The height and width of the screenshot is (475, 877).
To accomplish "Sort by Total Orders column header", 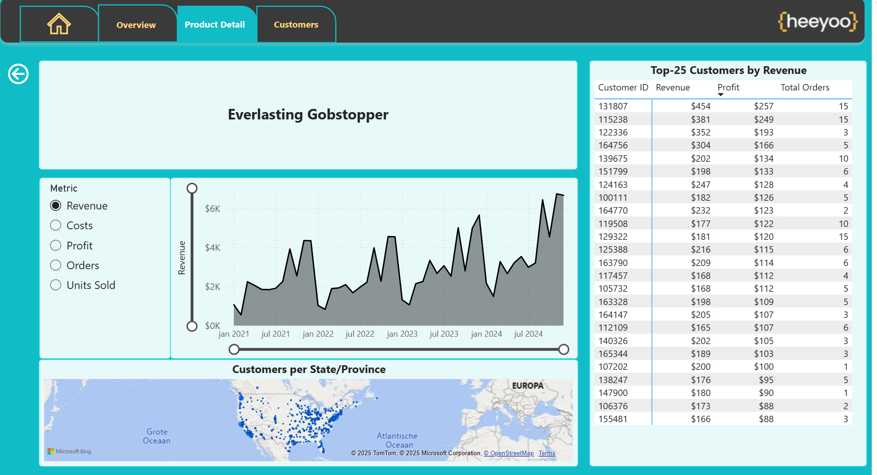I will (805, 87).
